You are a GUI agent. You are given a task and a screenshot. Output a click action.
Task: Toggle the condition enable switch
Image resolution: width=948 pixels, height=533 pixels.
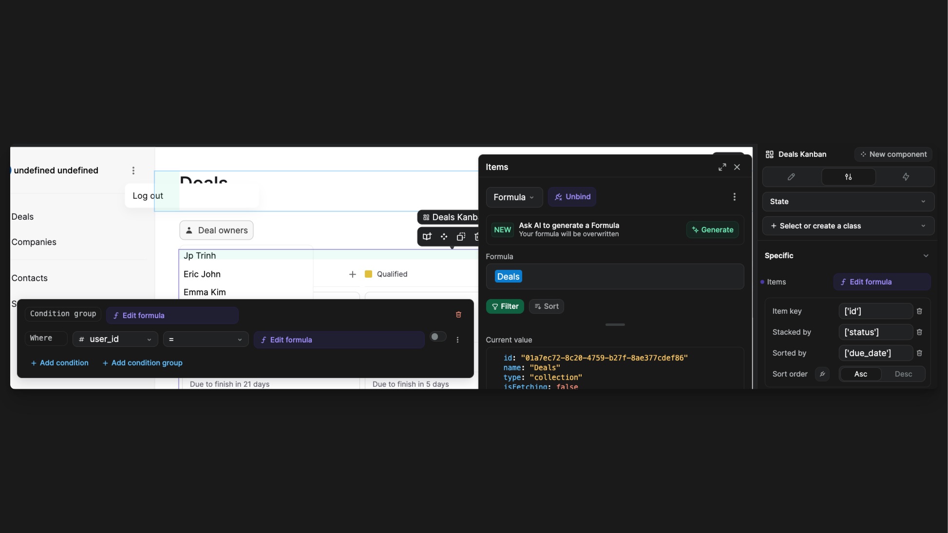click(437, 337)
